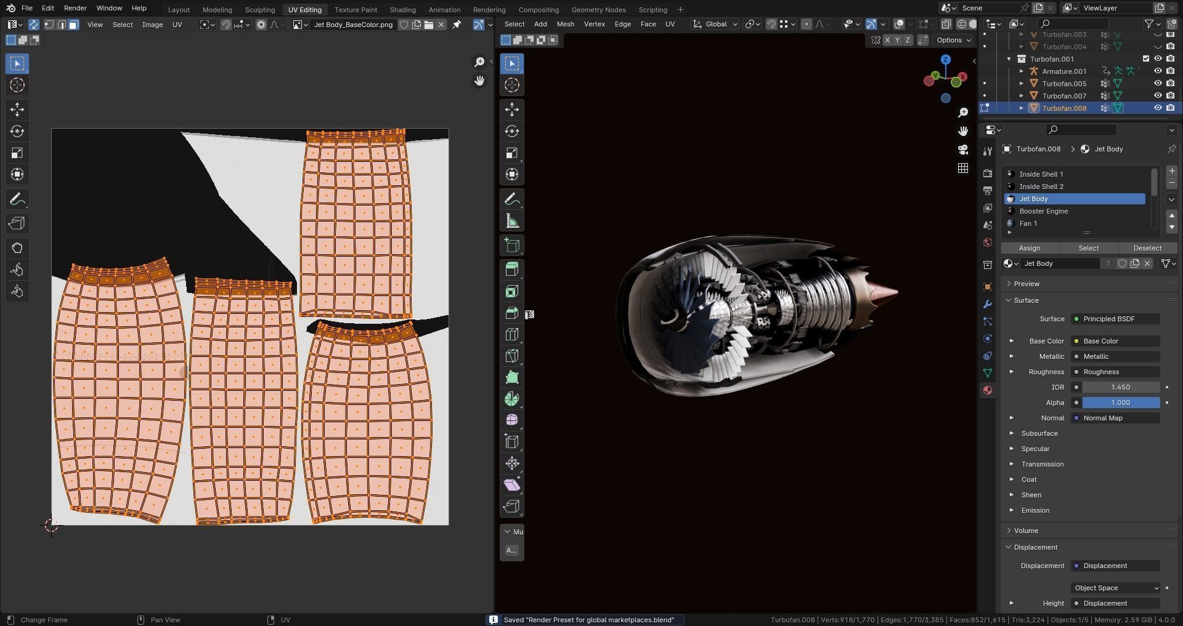Open the File menu

[26, 8]
